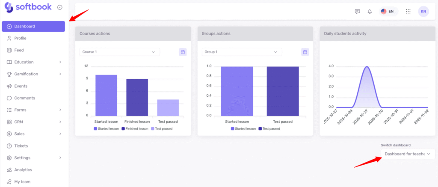Click the notifications bell icon

pos(370,12)
